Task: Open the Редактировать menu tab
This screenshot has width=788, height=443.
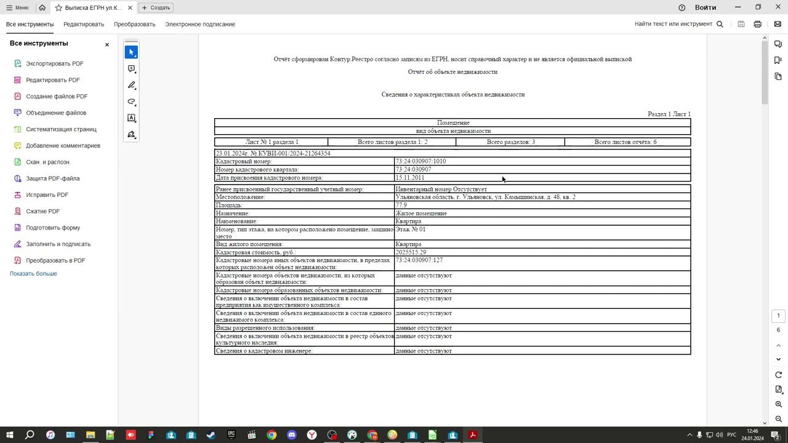Action: pos(84,24)
